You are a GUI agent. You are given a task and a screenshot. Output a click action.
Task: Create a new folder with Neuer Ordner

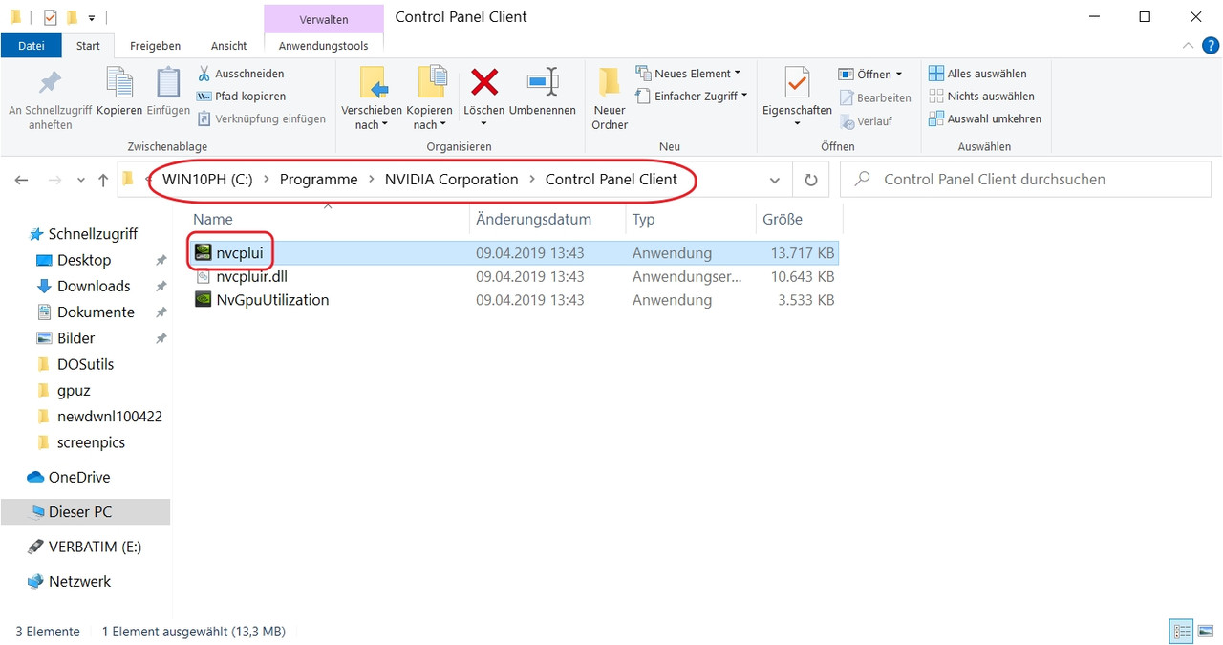610,99
